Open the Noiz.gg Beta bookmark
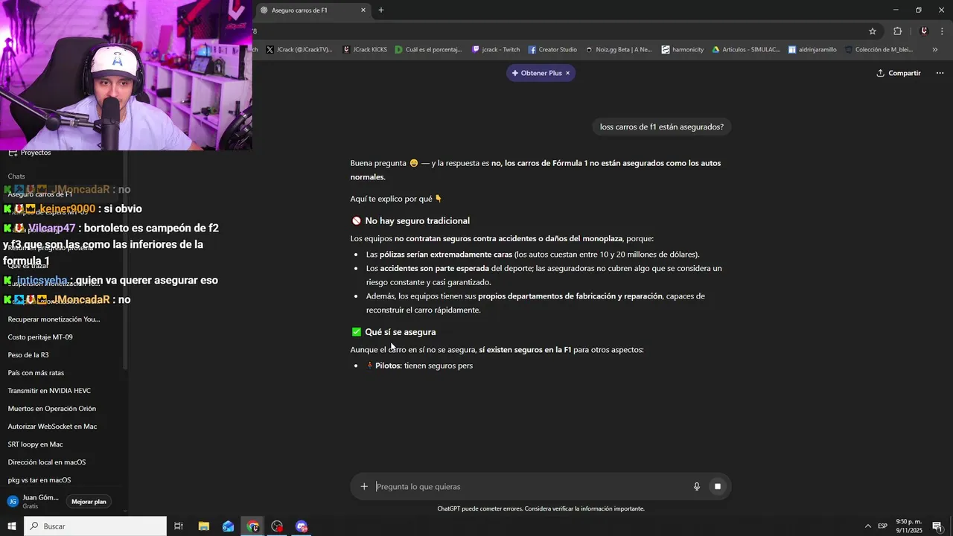 click(618, 50)
